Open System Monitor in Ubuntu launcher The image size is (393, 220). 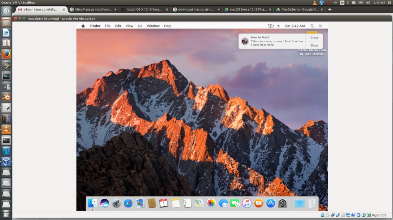tap(6, 76)
